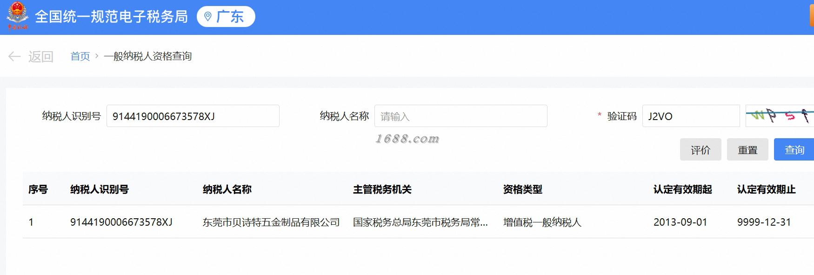
Task: Click 一般纳税人资格查询 breadcrumb text
Action: [x=148, y=56]
